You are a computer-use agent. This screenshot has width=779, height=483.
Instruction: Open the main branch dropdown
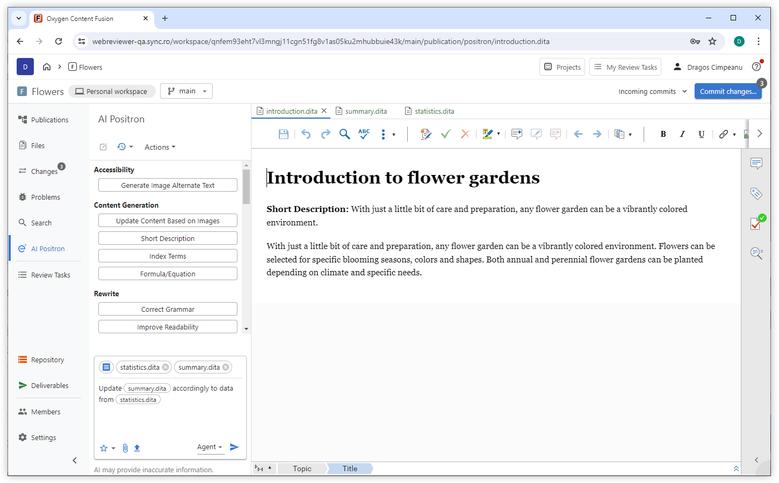[187, 91]
